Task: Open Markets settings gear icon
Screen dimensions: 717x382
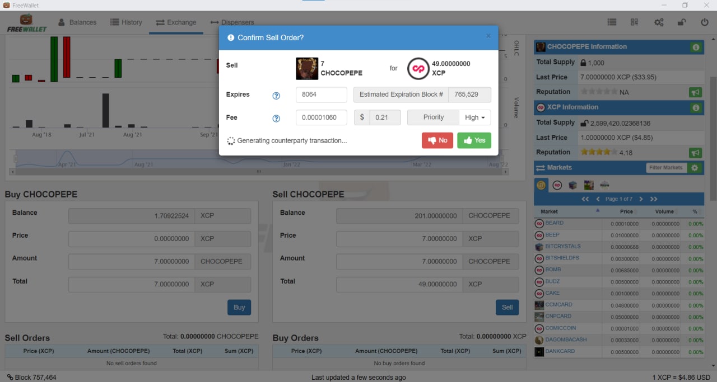Action: 695,168
